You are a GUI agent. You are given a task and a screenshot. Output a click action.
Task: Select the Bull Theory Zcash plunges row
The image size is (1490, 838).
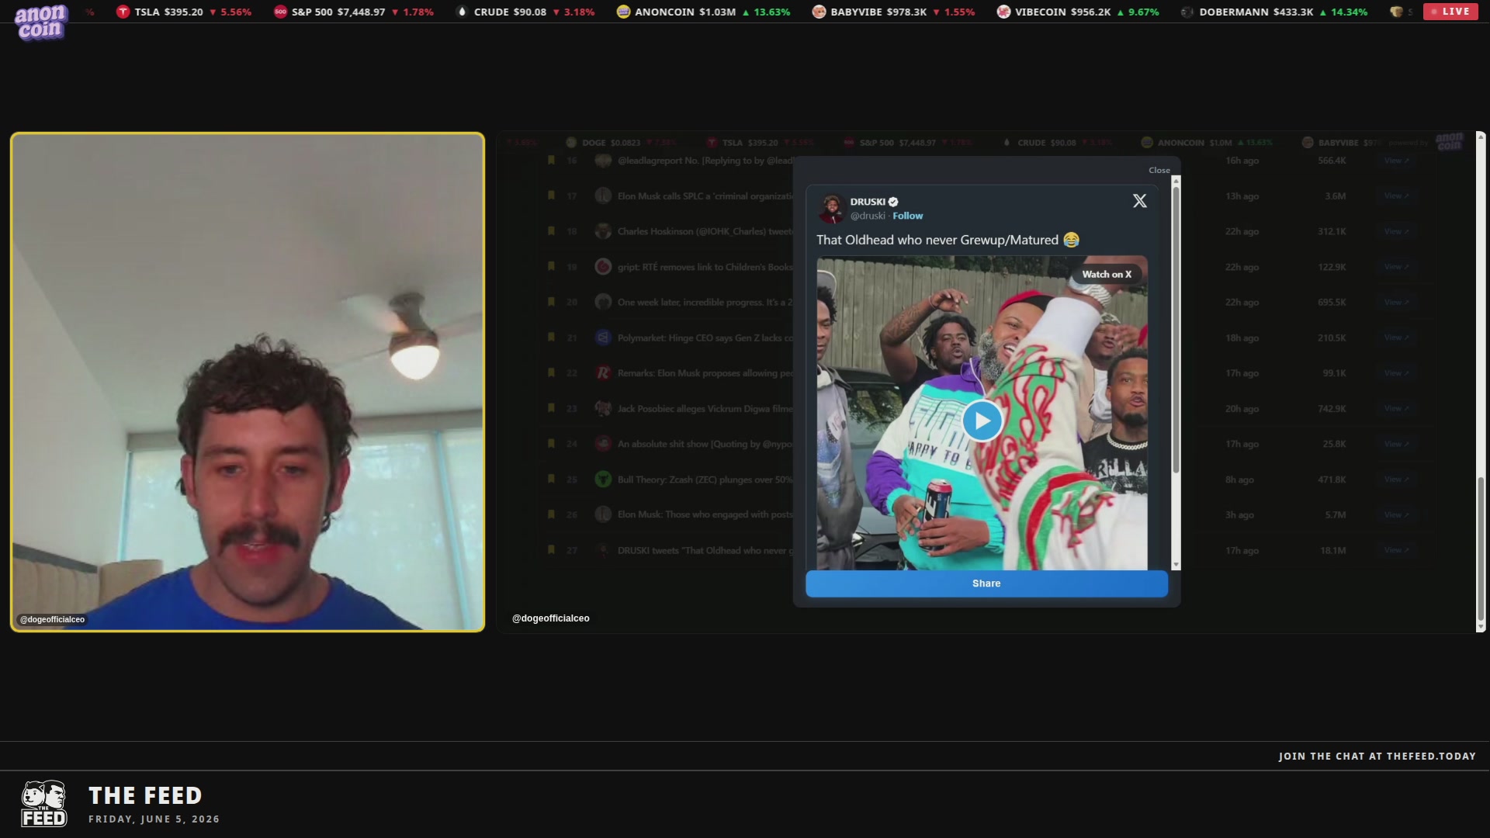pos(986,480)
